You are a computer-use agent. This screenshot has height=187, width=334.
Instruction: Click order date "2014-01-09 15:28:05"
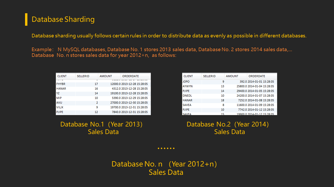click(x=261, y=105)
